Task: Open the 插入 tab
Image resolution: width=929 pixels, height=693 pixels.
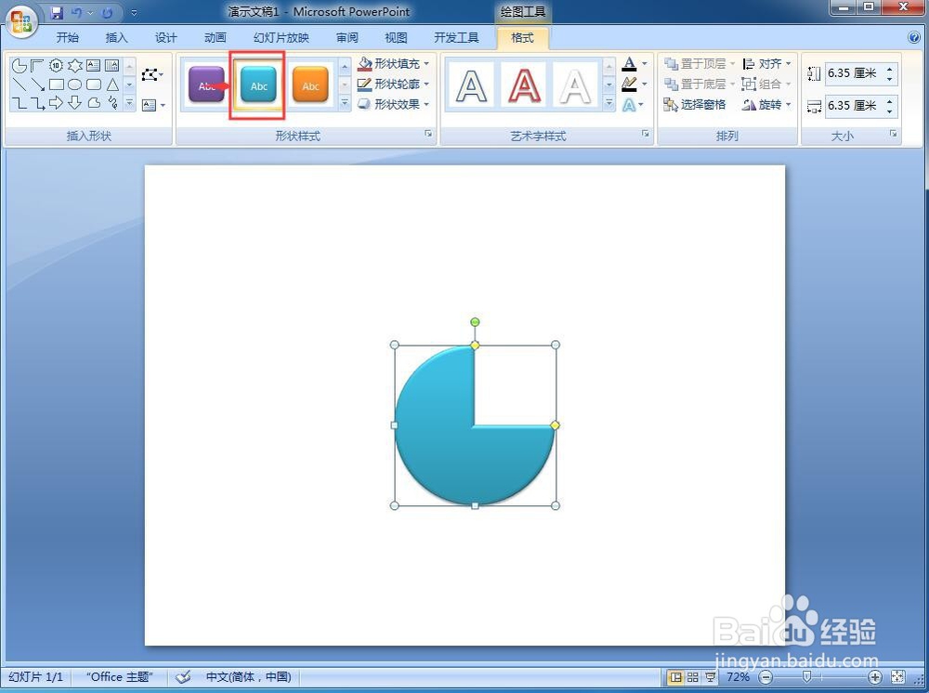Action: tap(117, 38)
